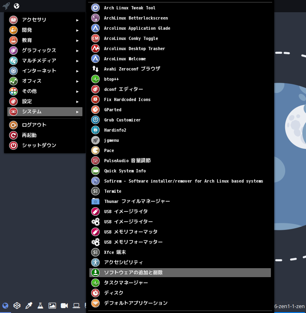Screen dimensions: 306x313
Task: Click the Quick System Info icon
Action: 95,171
